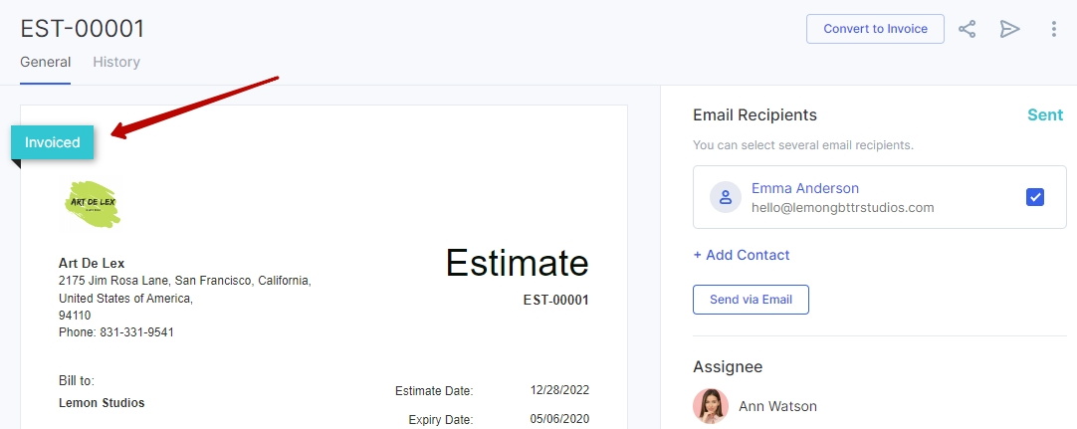Uncheck the Emma Anderson recipient checkbox
This screenshot has width=1077, height=429.
coord(1035,197)
